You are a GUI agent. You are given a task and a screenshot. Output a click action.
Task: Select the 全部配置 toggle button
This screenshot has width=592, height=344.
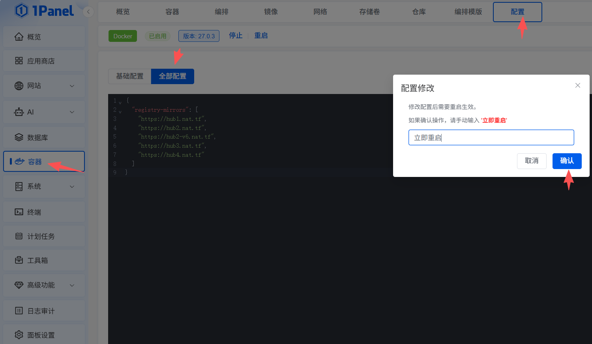[x=172, y=76]
